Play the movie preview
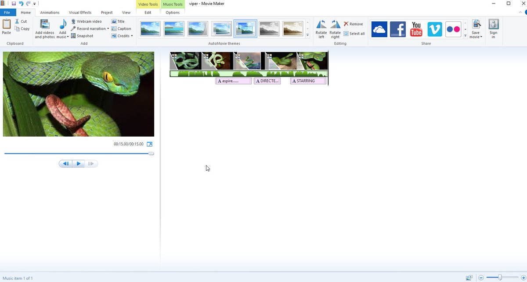527x282 pixels. click(78, 164)
